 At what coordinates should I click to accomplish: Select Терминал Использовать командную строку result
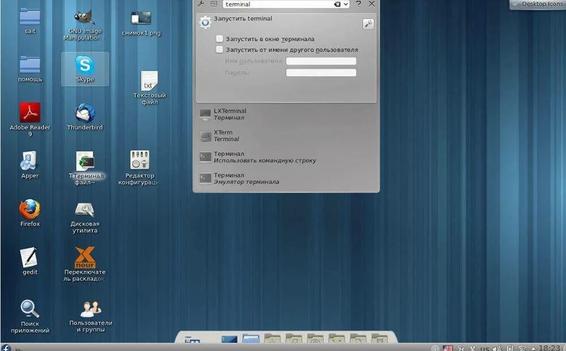(x=286, y=157)
